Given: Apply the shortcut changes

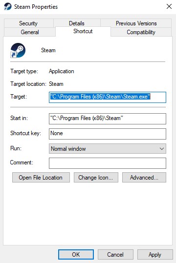Looking at the screenshot, I should tap(155, 254).
